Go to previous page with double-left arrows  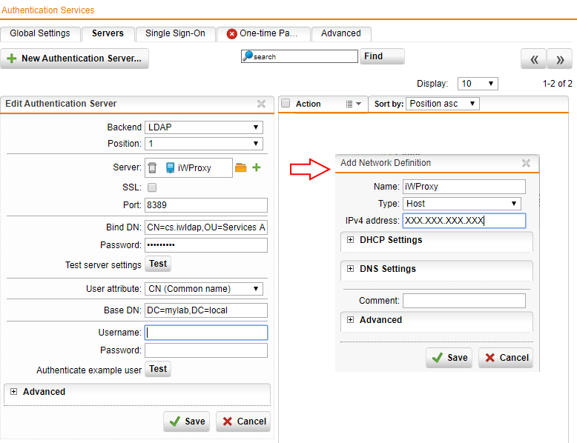click(533, 60)
